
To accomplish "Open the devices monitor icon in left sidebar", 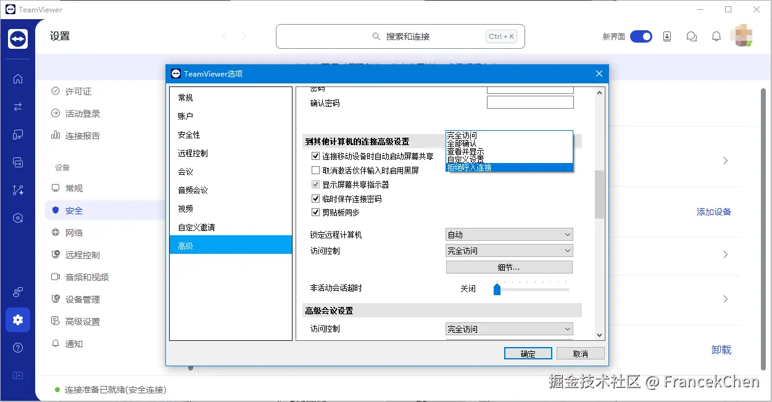I will click(x=18, y=135).
